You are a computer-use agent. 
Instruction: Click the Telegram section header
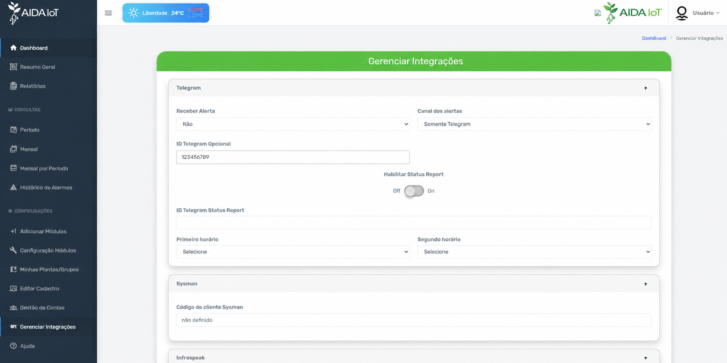[413, 88]
